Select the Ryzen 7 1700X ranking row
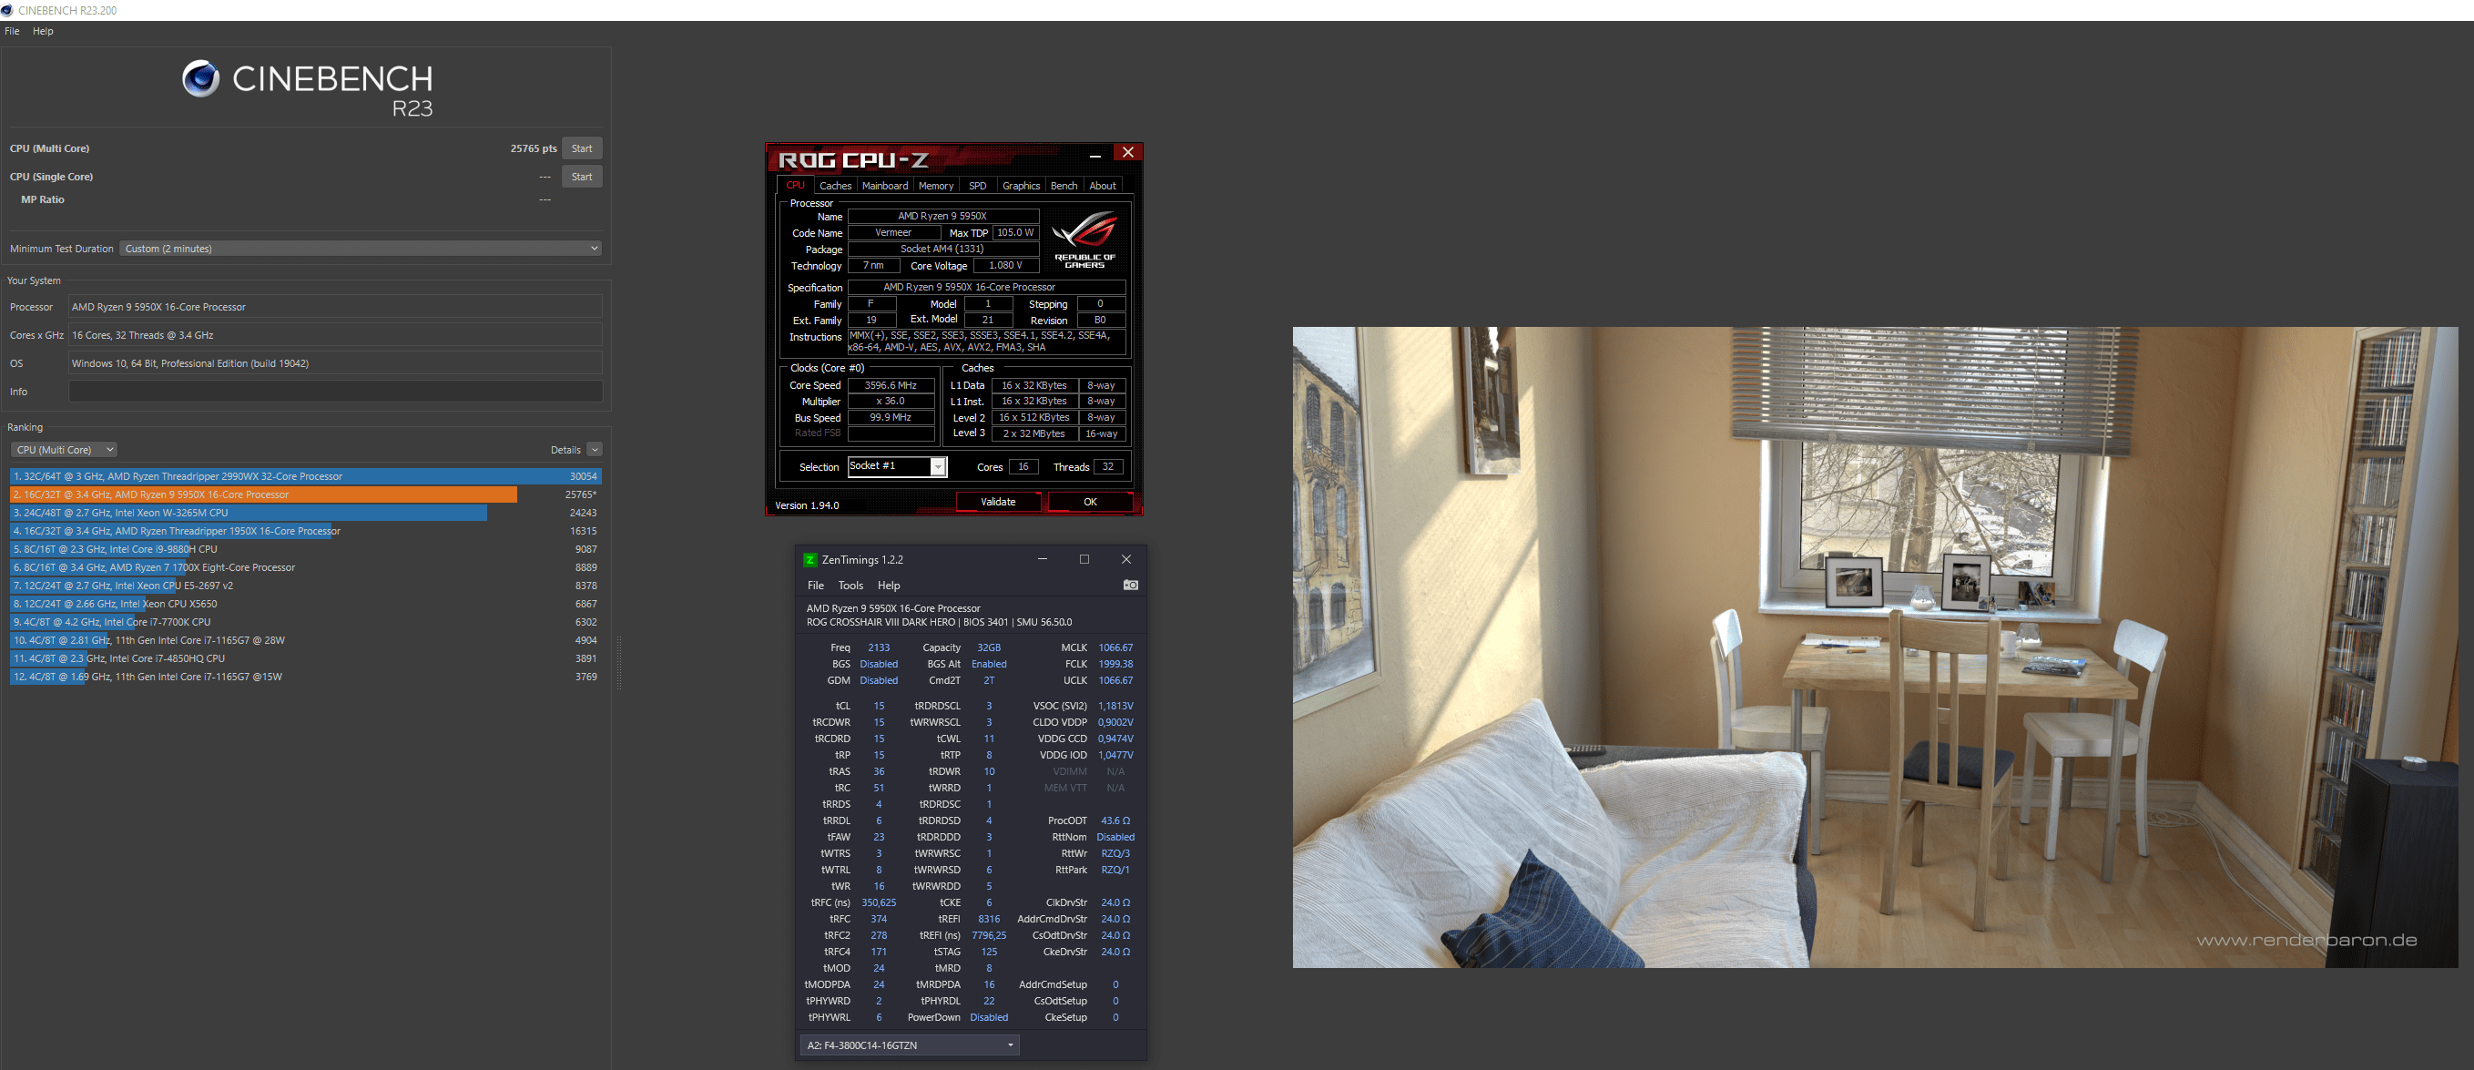 click(305, 567)
